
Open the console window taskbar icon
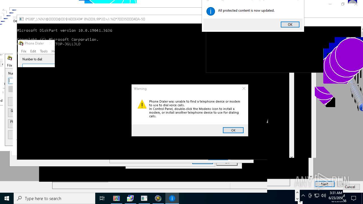(x=144, y=198)
